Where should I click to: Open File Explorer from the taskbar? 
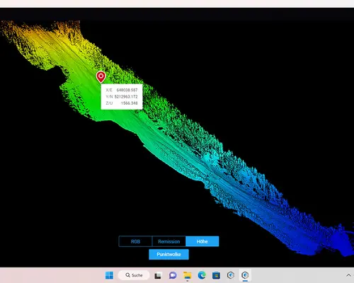[188, 275]
